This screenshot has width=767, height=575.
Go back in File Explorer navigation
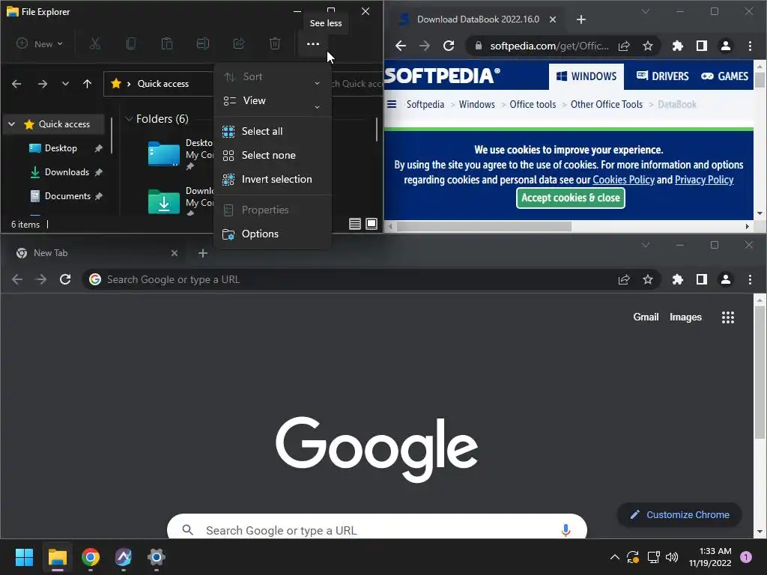coord(16,84)
